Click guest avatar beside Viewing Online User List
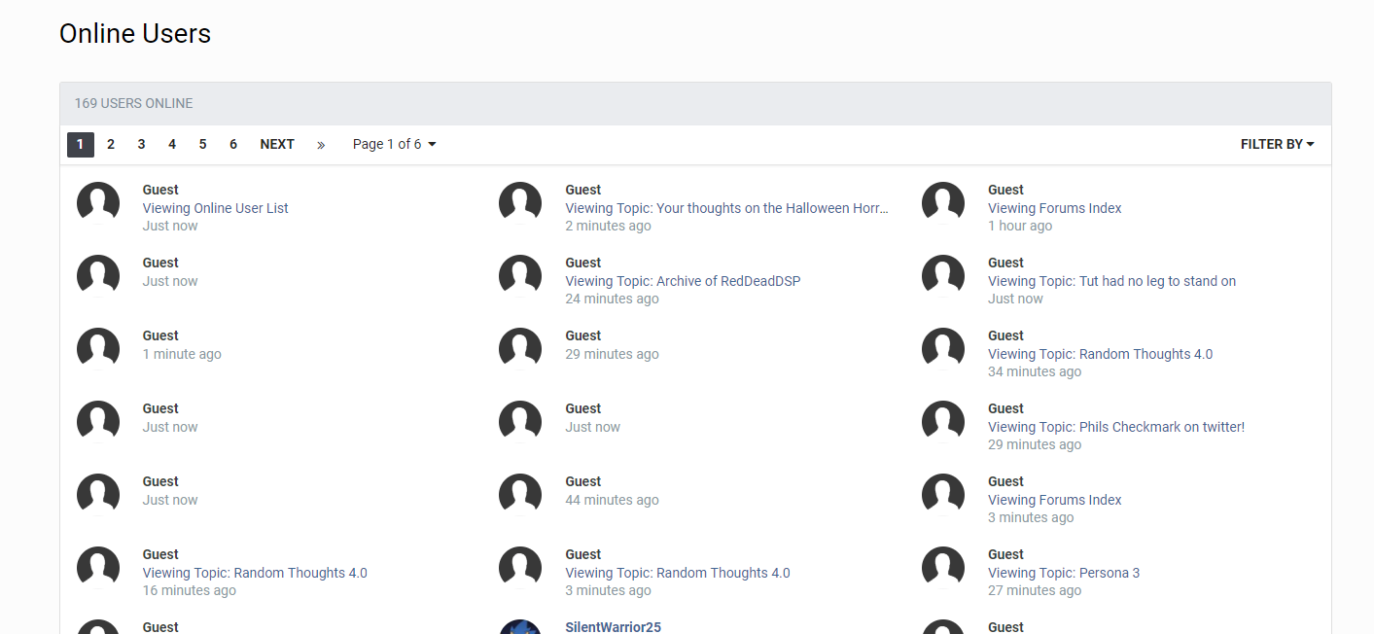The width and height of the screenshot is (1374, 634). coord(98,202)
